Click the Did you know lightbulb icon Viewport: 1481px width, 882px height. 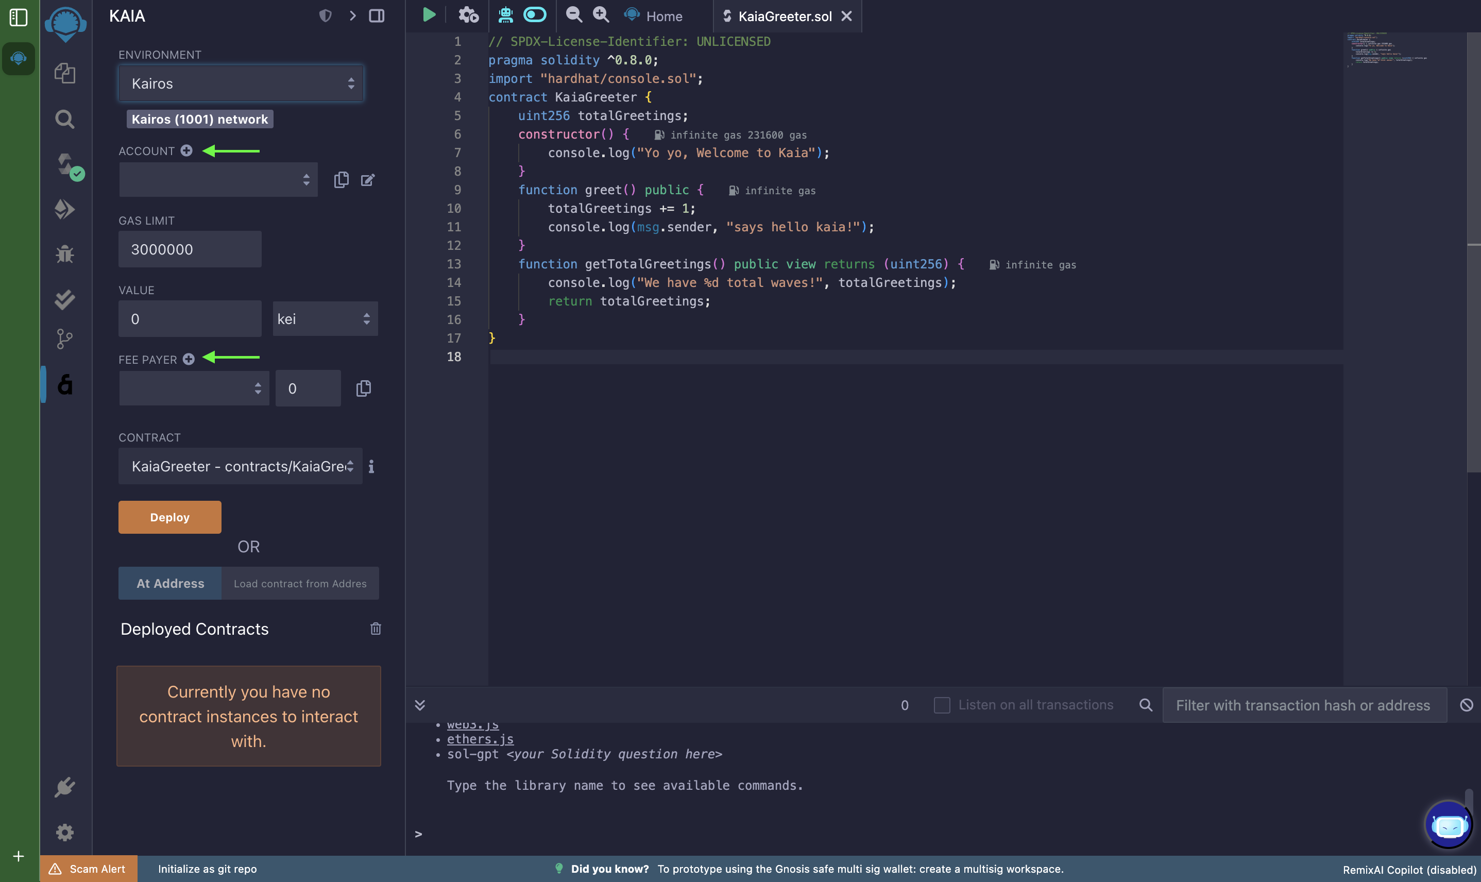tap(558, 868)
